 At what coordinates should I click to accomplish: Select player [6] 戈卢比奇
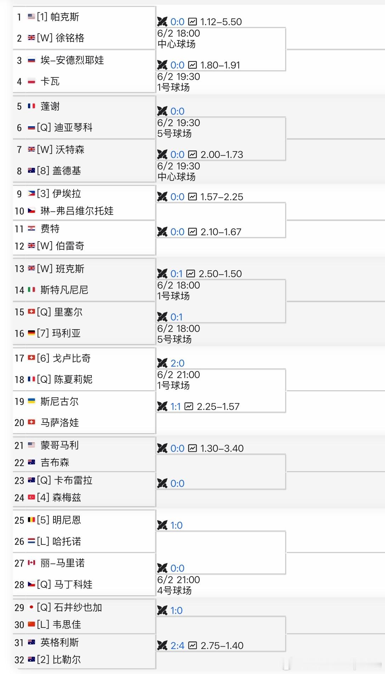tap(64, 358)
